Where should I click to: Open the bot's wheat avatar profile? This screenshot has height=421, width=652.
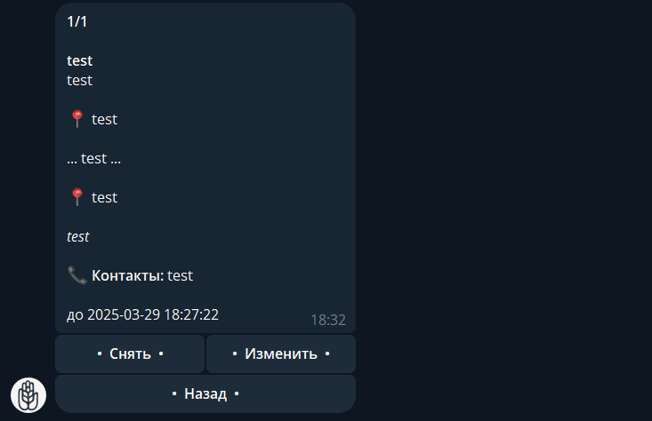pos(28,395)
